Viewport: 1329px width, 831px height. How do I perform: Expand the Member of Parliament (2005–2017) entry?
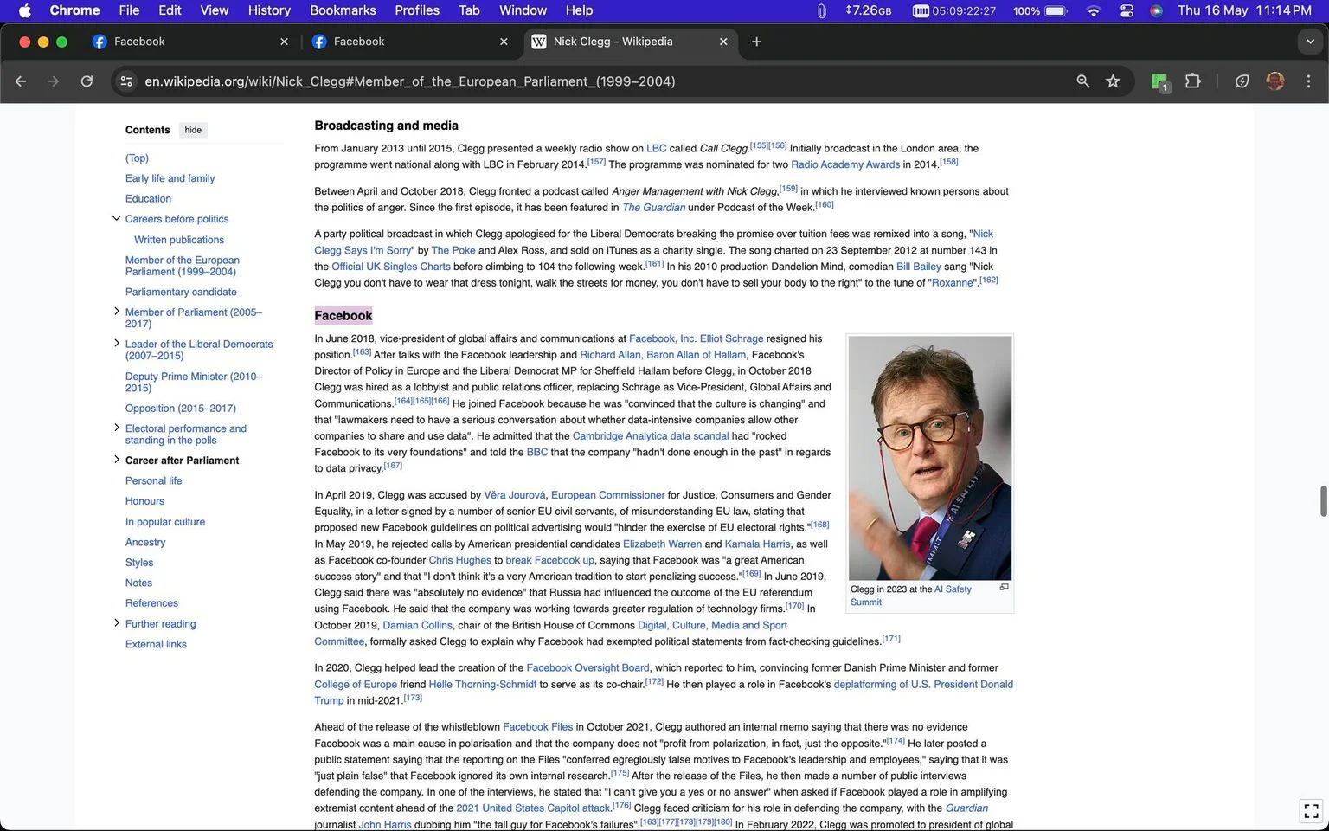point(116,312)
